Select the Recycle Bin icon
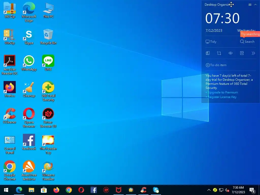 (x=48, y=37)
